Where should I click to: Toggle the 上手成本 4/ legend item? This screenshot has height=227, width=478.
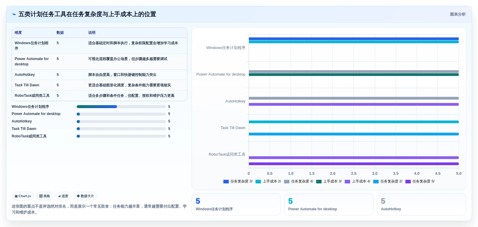coord(357,181)
